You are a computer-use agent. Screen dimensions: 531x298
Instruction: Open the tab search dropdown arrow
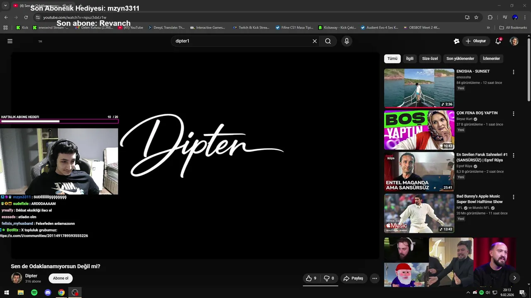tap(5, 6)
